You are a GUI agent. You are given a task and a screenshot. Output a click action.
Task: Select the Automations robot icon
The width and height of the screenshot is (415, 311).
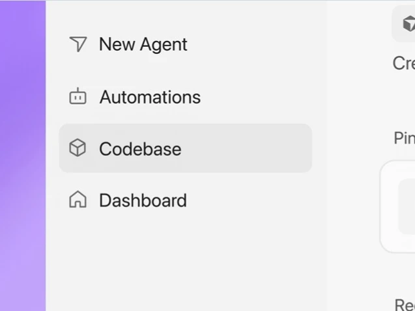tap(78, 96)
